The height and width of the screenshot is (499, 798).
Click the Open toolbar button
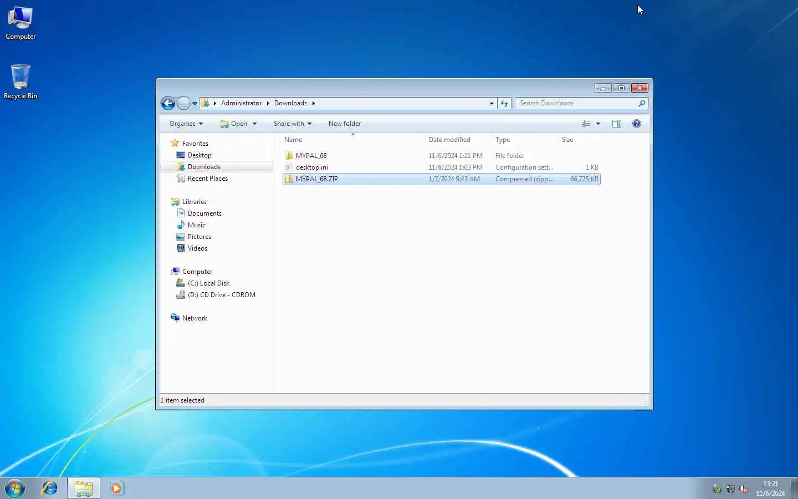click(233, 124)
